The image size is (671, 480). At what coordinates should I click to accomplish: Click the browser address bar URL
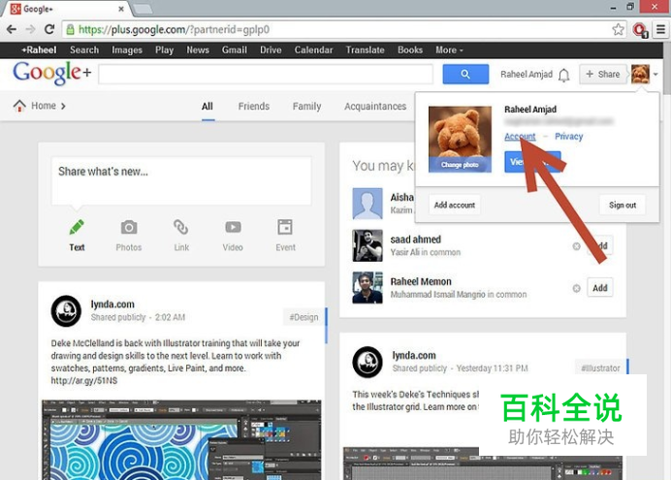point(174,29)
